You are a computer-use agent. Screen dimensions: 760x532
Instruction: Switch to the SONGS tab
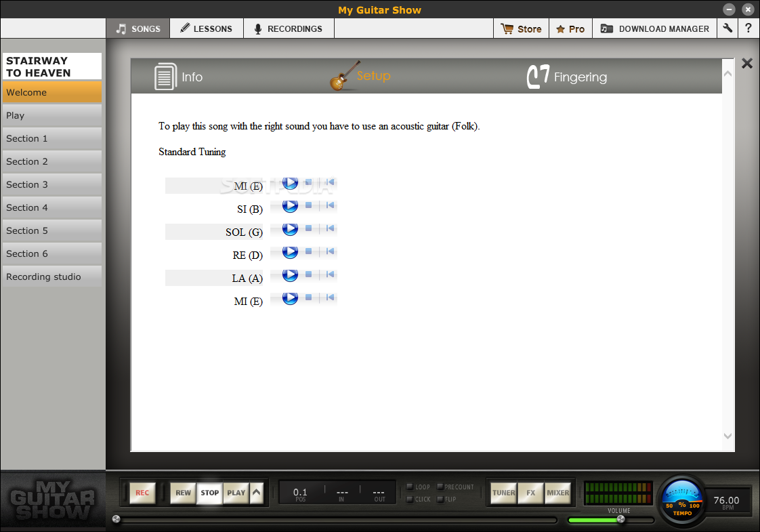point(138,28)
